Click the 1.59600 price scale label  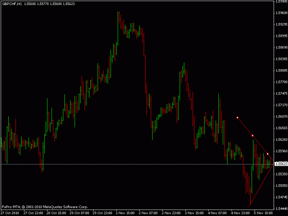click(282, 13)
